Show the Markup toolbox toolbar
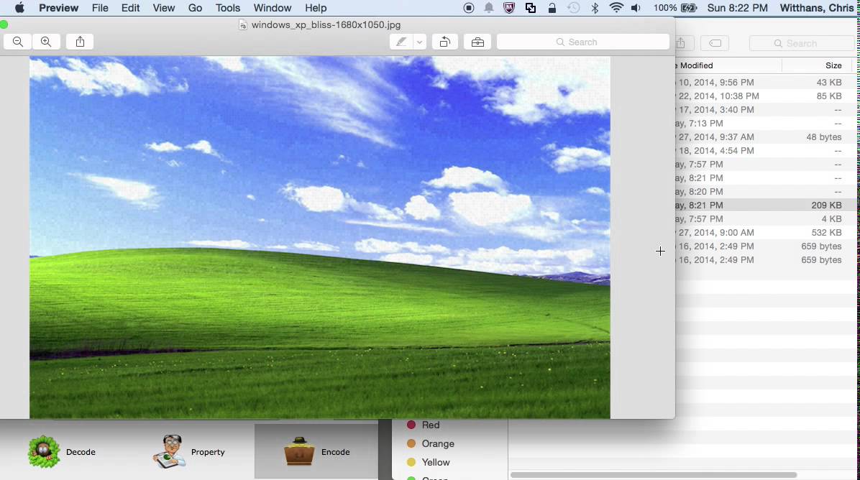 (x=477, y=42)
